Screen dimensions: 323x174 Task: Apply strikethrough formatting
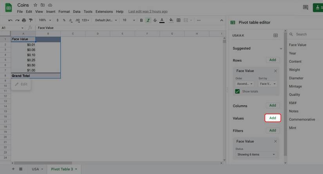point(155,20)
